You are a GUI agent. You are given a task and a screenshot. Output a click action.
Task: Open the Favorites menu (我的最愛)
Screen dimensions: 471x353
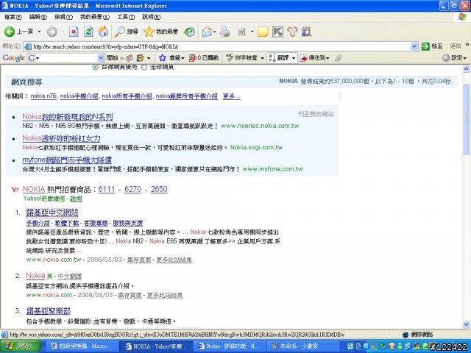point(95,17)
